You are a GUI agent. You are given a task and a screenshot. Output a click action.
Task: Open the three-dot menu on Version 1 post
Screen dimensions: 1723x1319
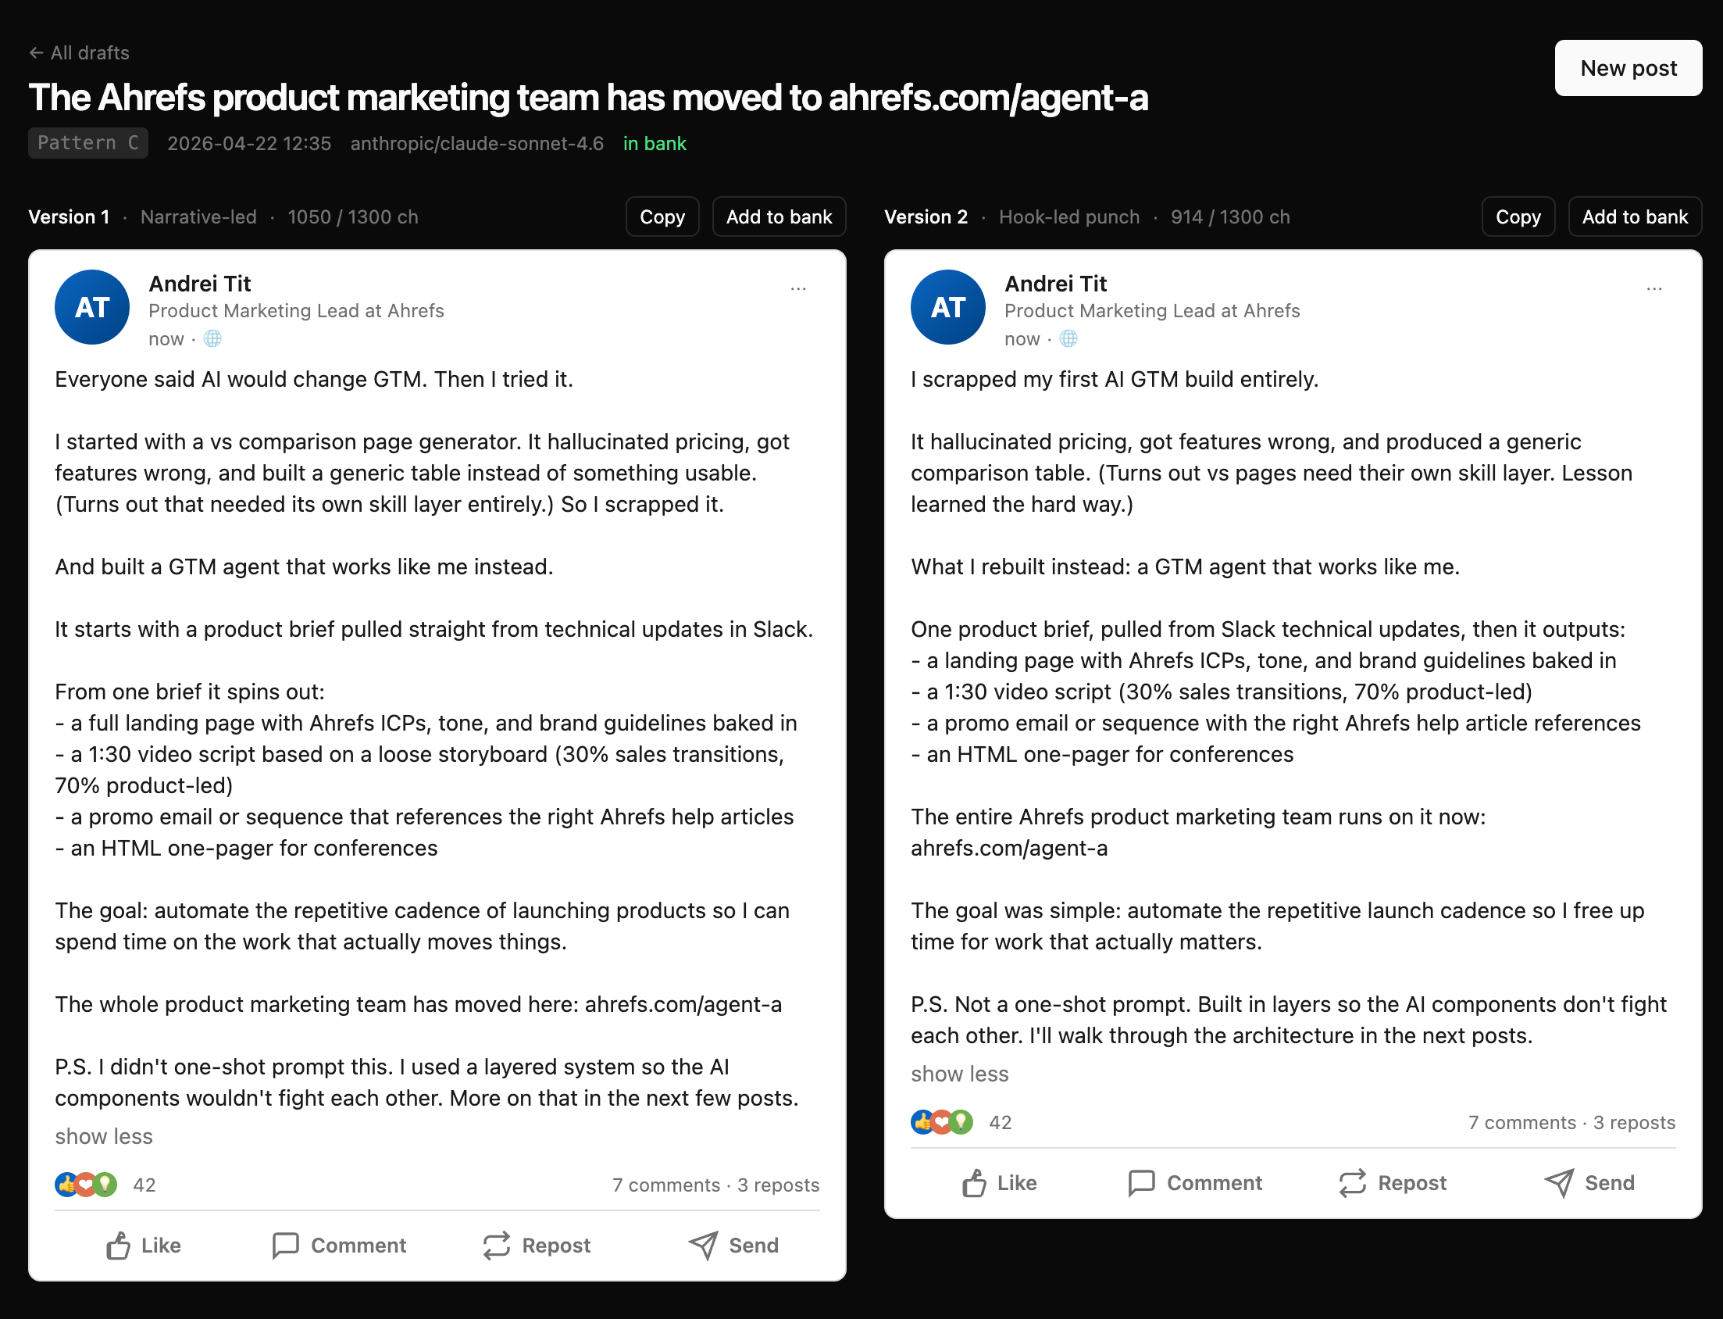coord(798,289)
